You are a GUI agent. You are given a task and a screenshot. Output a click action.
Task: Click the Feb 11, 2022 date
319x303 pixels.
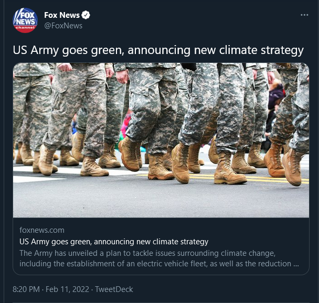67,289
